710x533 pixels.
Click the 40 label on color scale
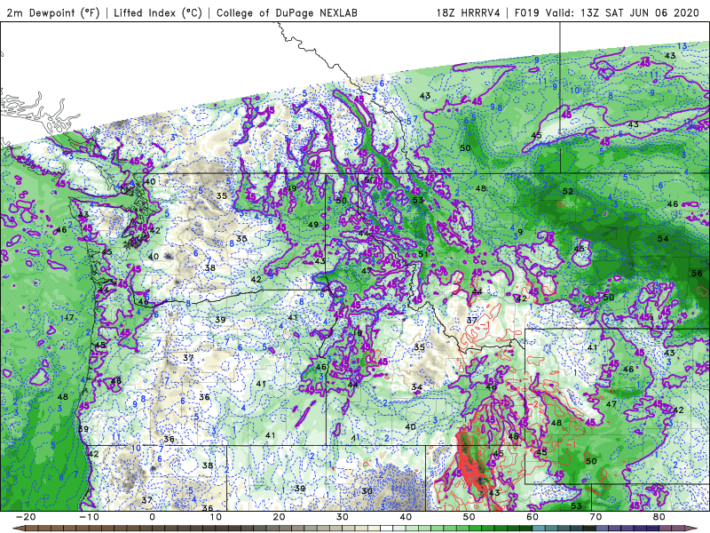pyautogui.click(x=406, y=517)
